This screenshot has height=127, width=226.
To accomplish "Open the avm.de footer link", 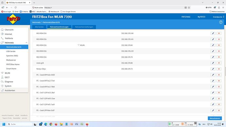I will (24, 118).
